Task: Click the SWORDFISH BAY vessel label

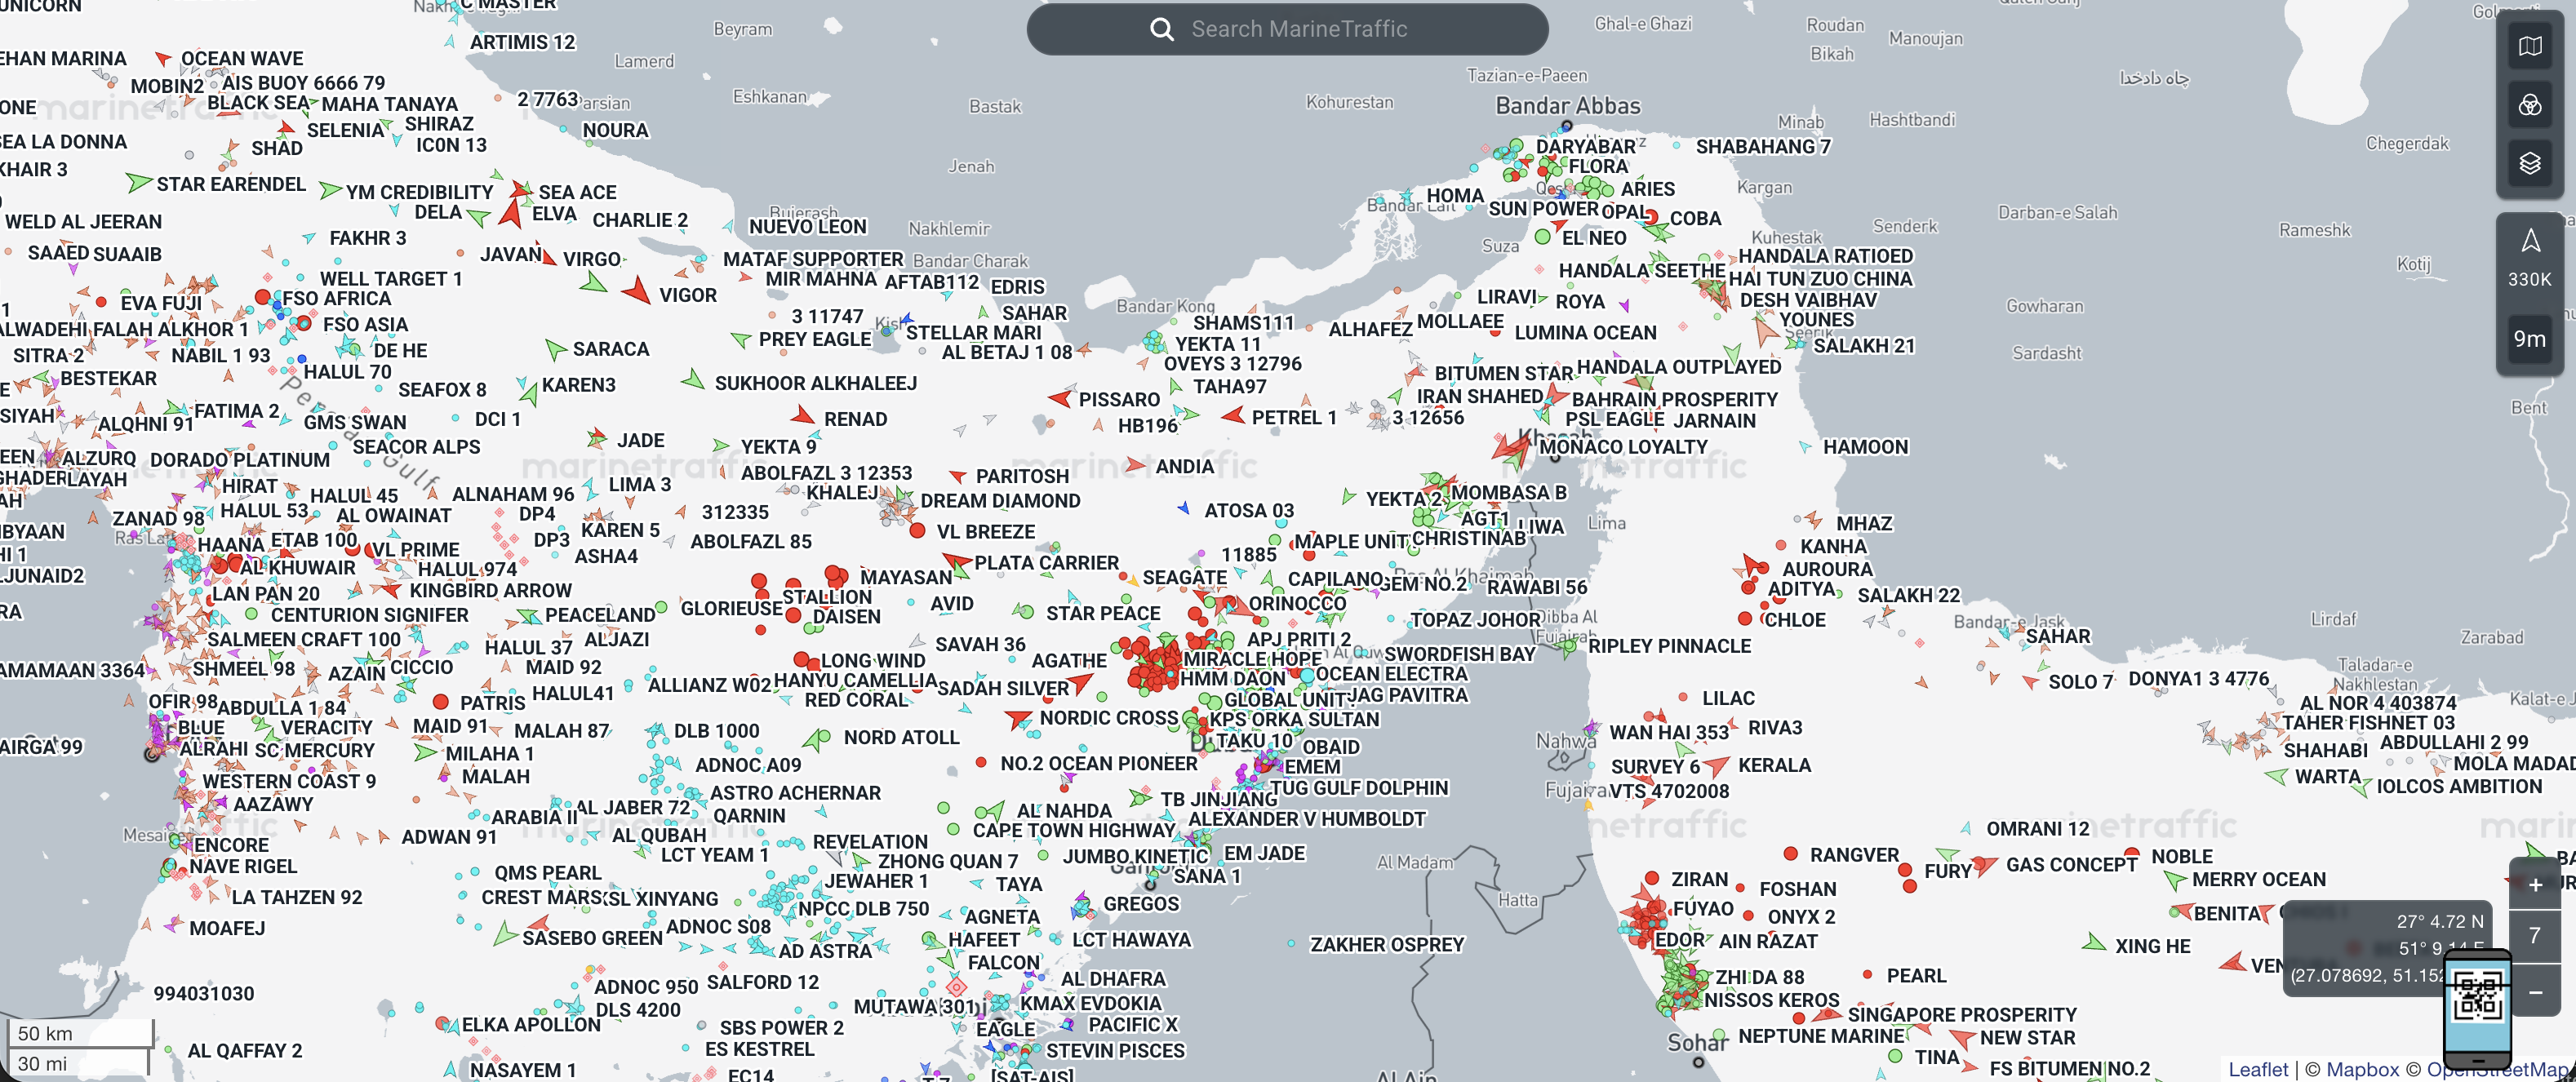Action: point(1459,654)
